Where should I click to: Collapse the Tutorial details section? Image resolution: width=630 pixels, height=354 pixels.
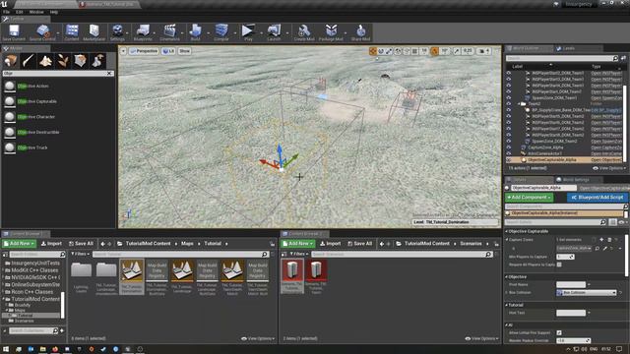(x=506, y=305)
